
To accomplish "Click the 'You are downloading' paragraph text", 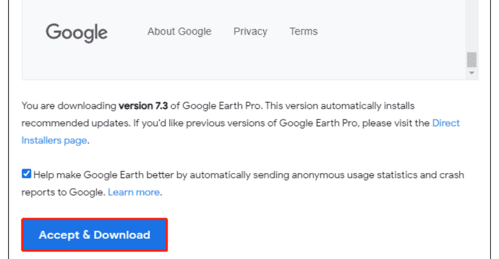I will click(69, 106).
